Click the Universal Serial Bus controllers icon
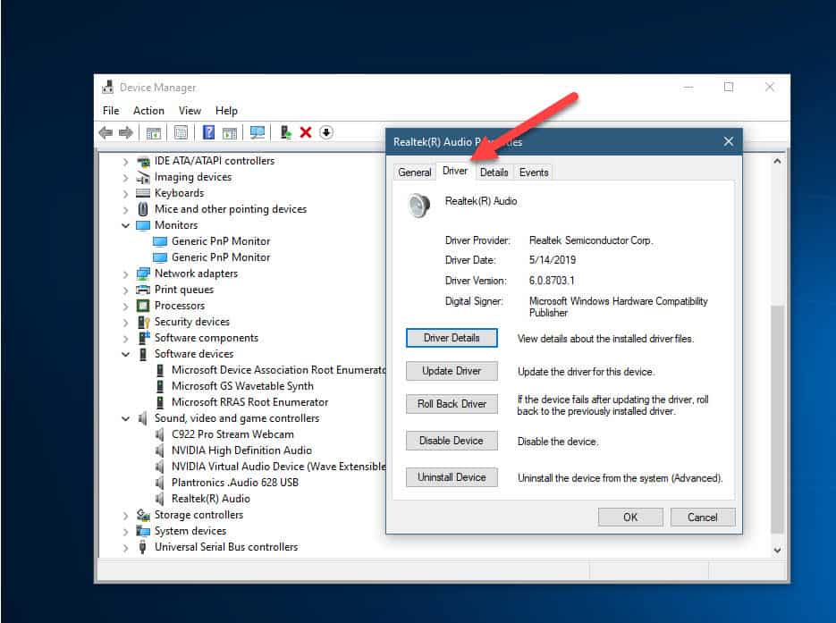This screenshot has width=836, height=623. tap(142, 547)
